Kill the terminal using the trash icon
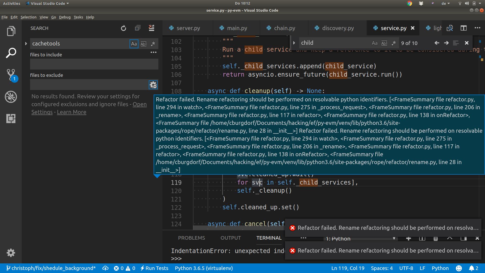The image size is (485, 273). tap(436, 238)
